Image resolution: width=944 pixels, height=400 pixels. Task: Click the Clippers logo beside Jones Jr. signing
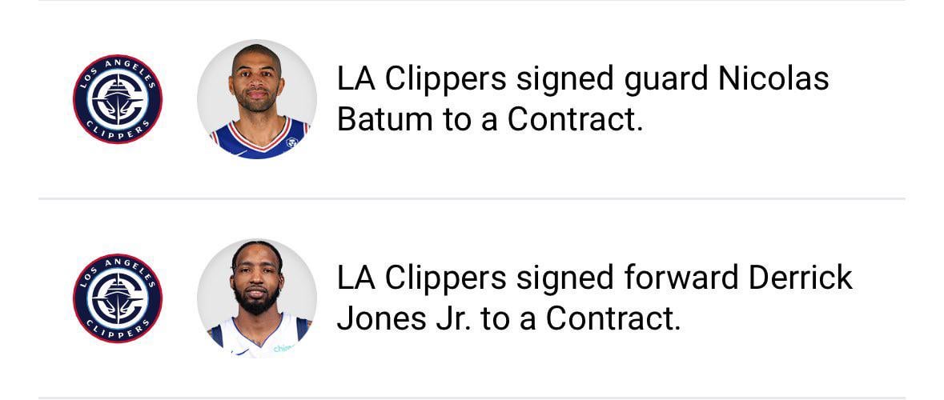[118, 298]
